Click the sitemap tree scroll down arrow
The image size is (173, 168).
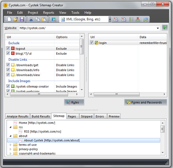coord(163,153)
